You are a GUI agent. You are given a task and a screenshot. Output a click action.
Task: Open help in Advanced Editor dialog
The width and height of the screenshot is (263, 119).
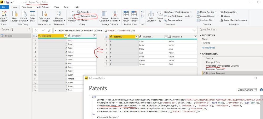tap(261, 90)
